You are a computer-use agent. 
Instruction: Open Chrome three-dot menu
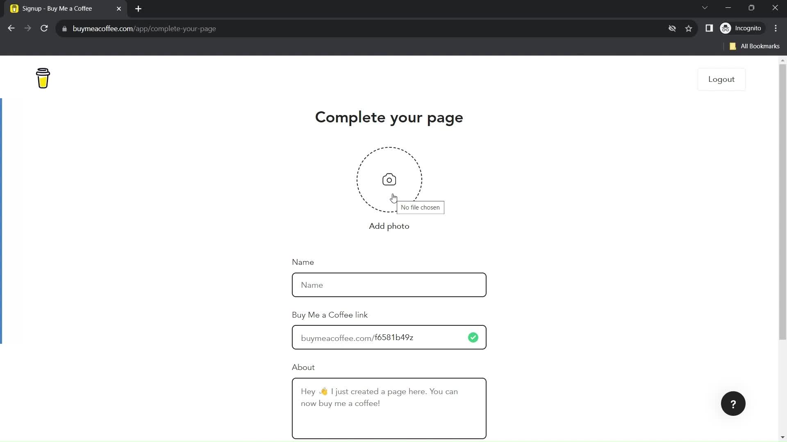coord(776,28)
